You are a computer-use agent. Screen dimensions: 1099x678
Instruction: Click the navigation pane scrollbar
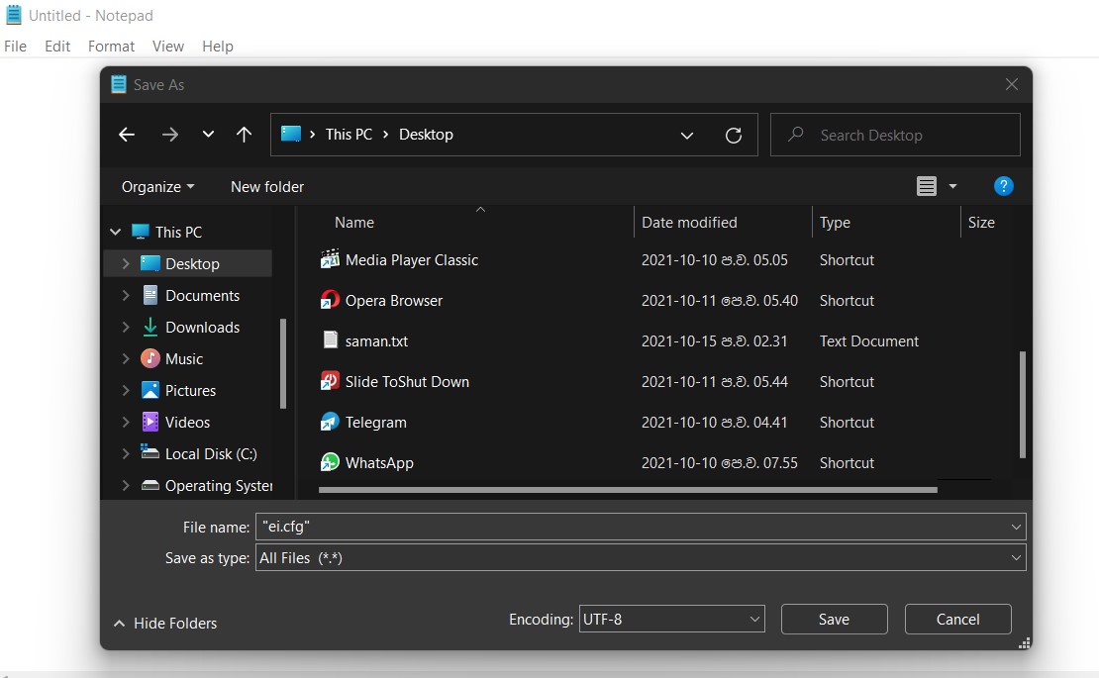pos(283,363)
